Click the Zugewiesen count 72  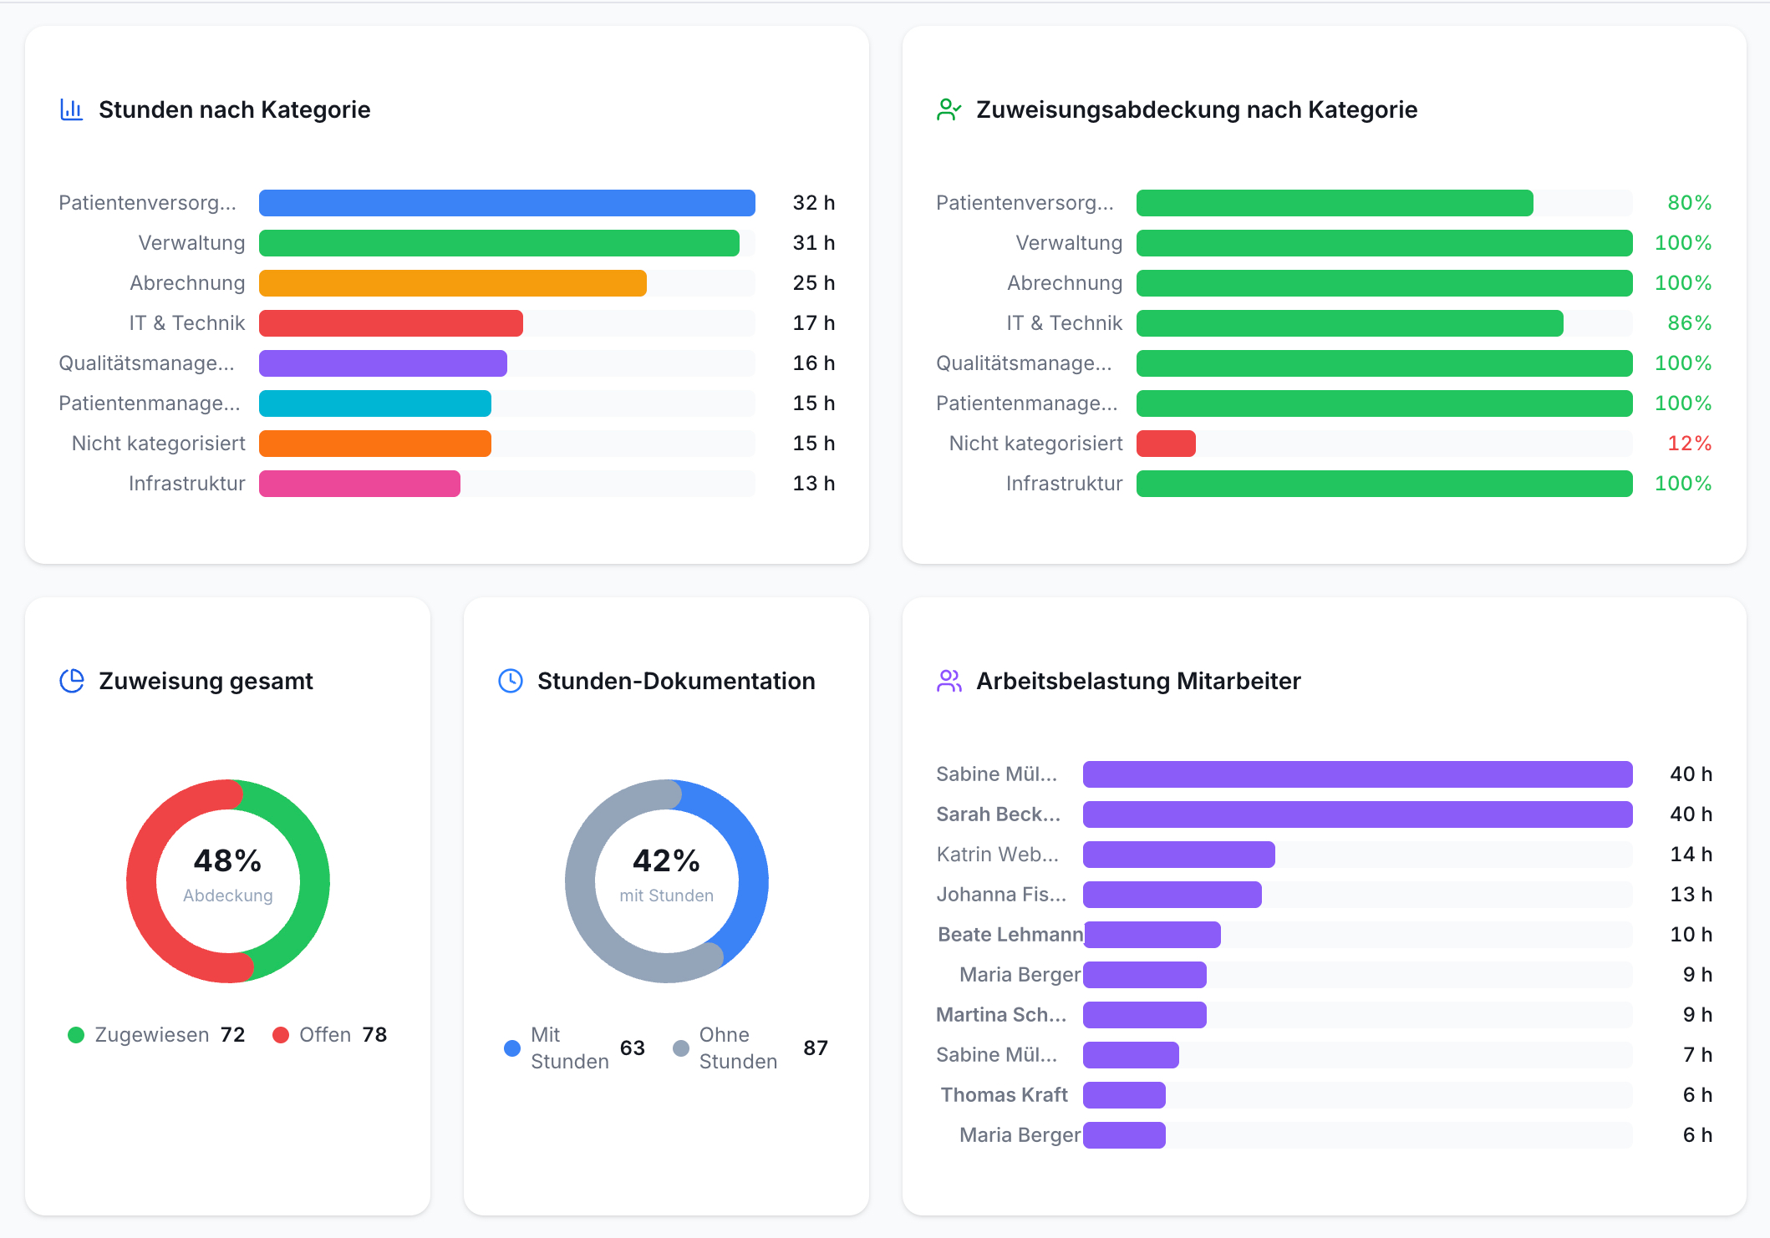click(233, 1035)
